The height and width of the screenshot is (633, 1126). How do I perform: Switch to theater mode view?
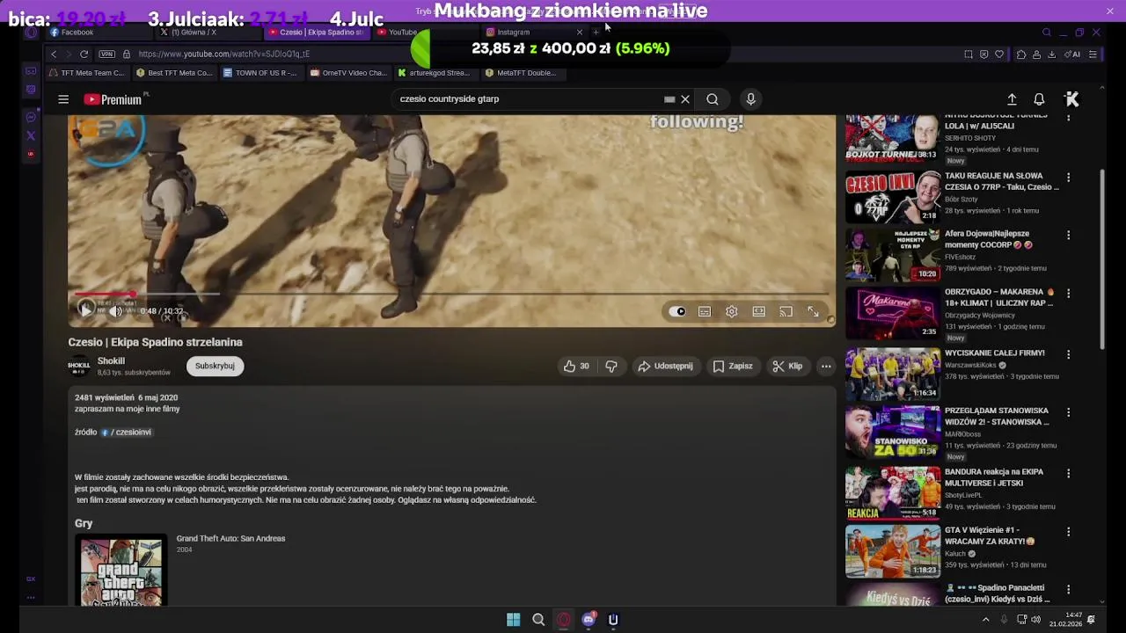(758, 311)
